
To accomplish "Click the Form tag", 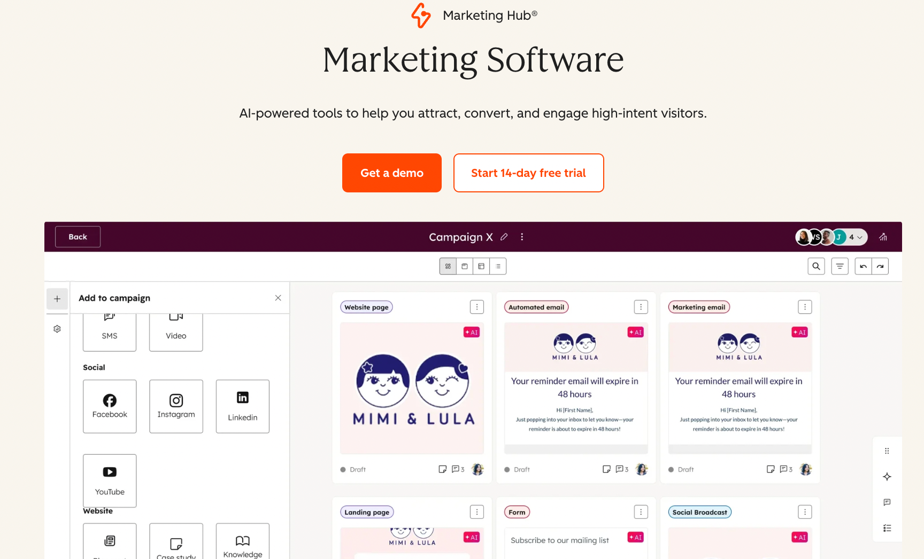I will tap(517, 512).
